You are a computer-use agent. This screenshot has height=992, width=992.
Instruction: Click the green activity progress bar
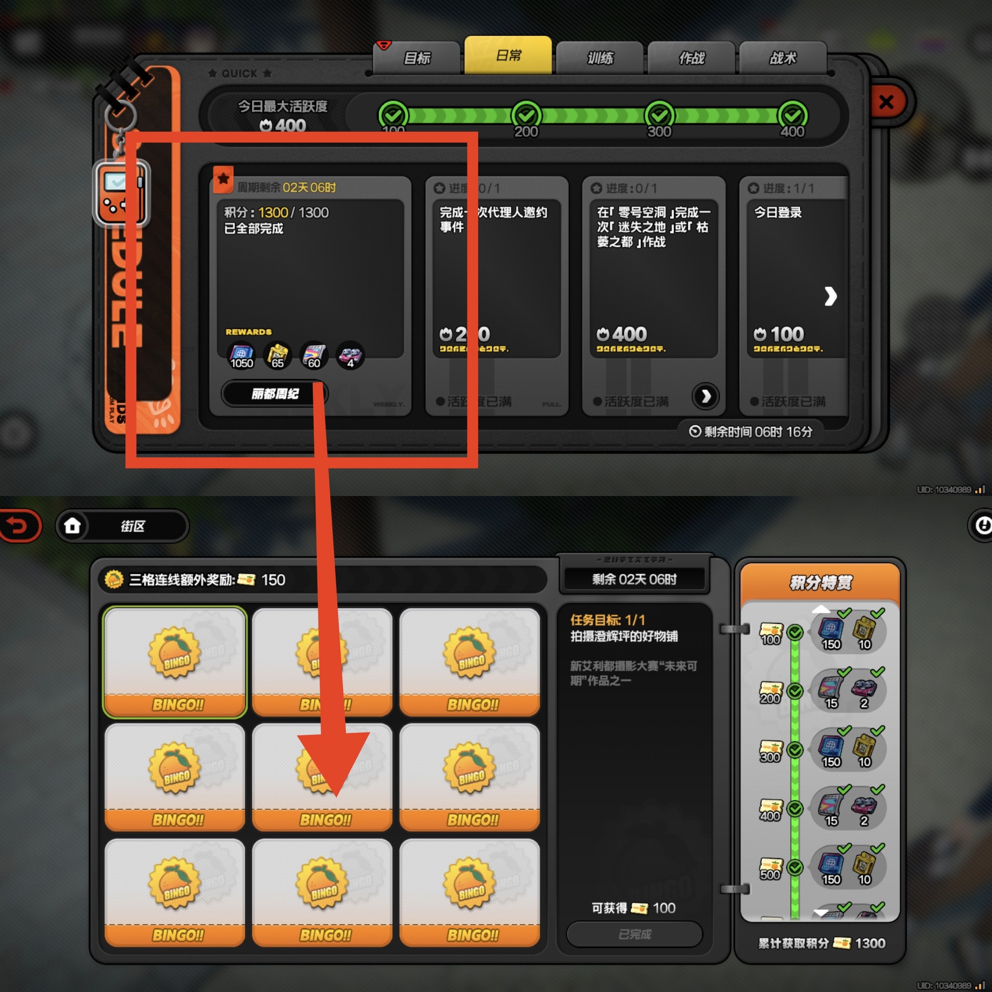click(593, 116)
